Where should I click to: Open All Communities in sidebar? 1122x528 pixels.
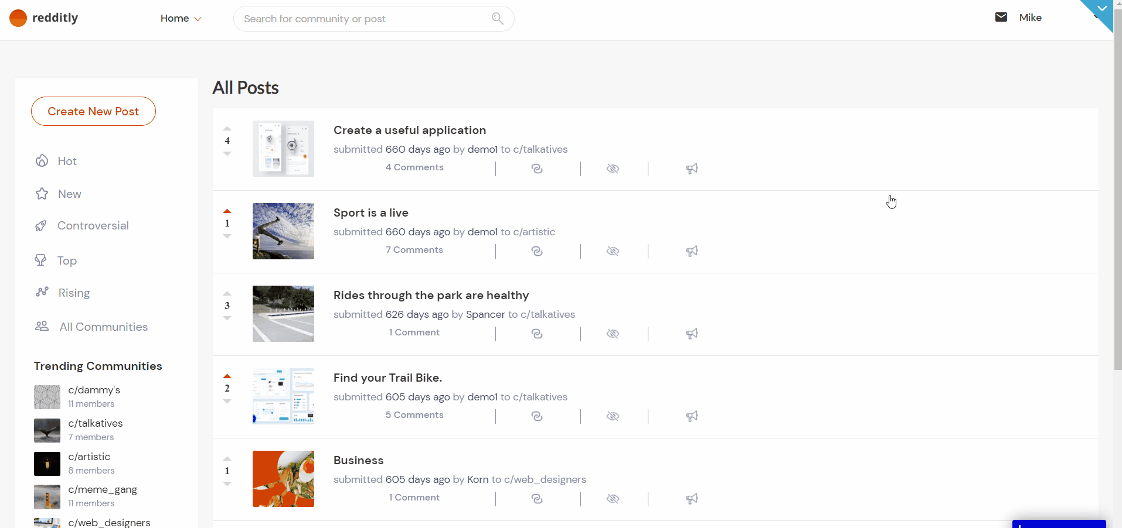pyautogui.click(x=103, y=327)
